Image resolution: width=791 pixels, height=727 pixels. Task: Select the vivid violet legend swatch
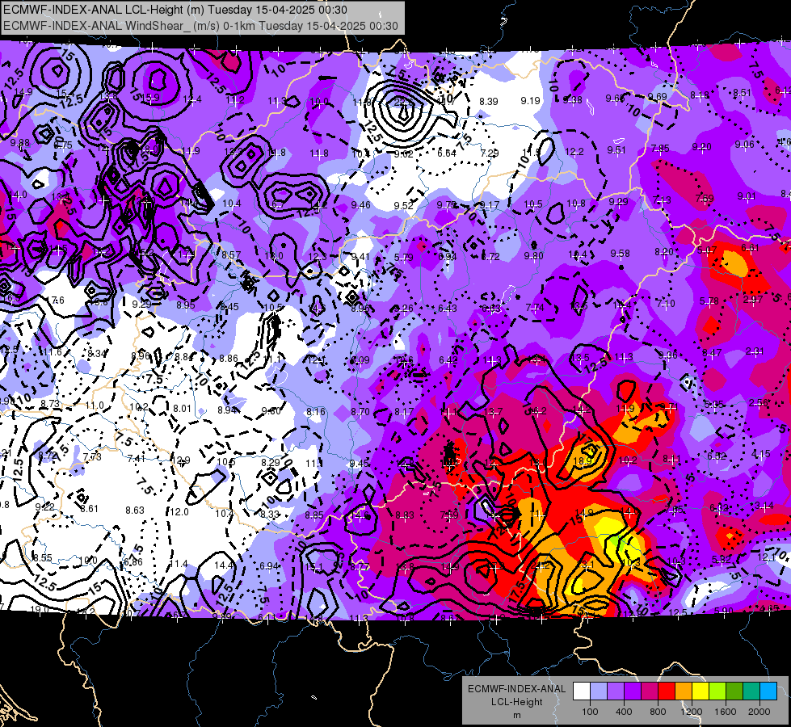tap(633, 691)
